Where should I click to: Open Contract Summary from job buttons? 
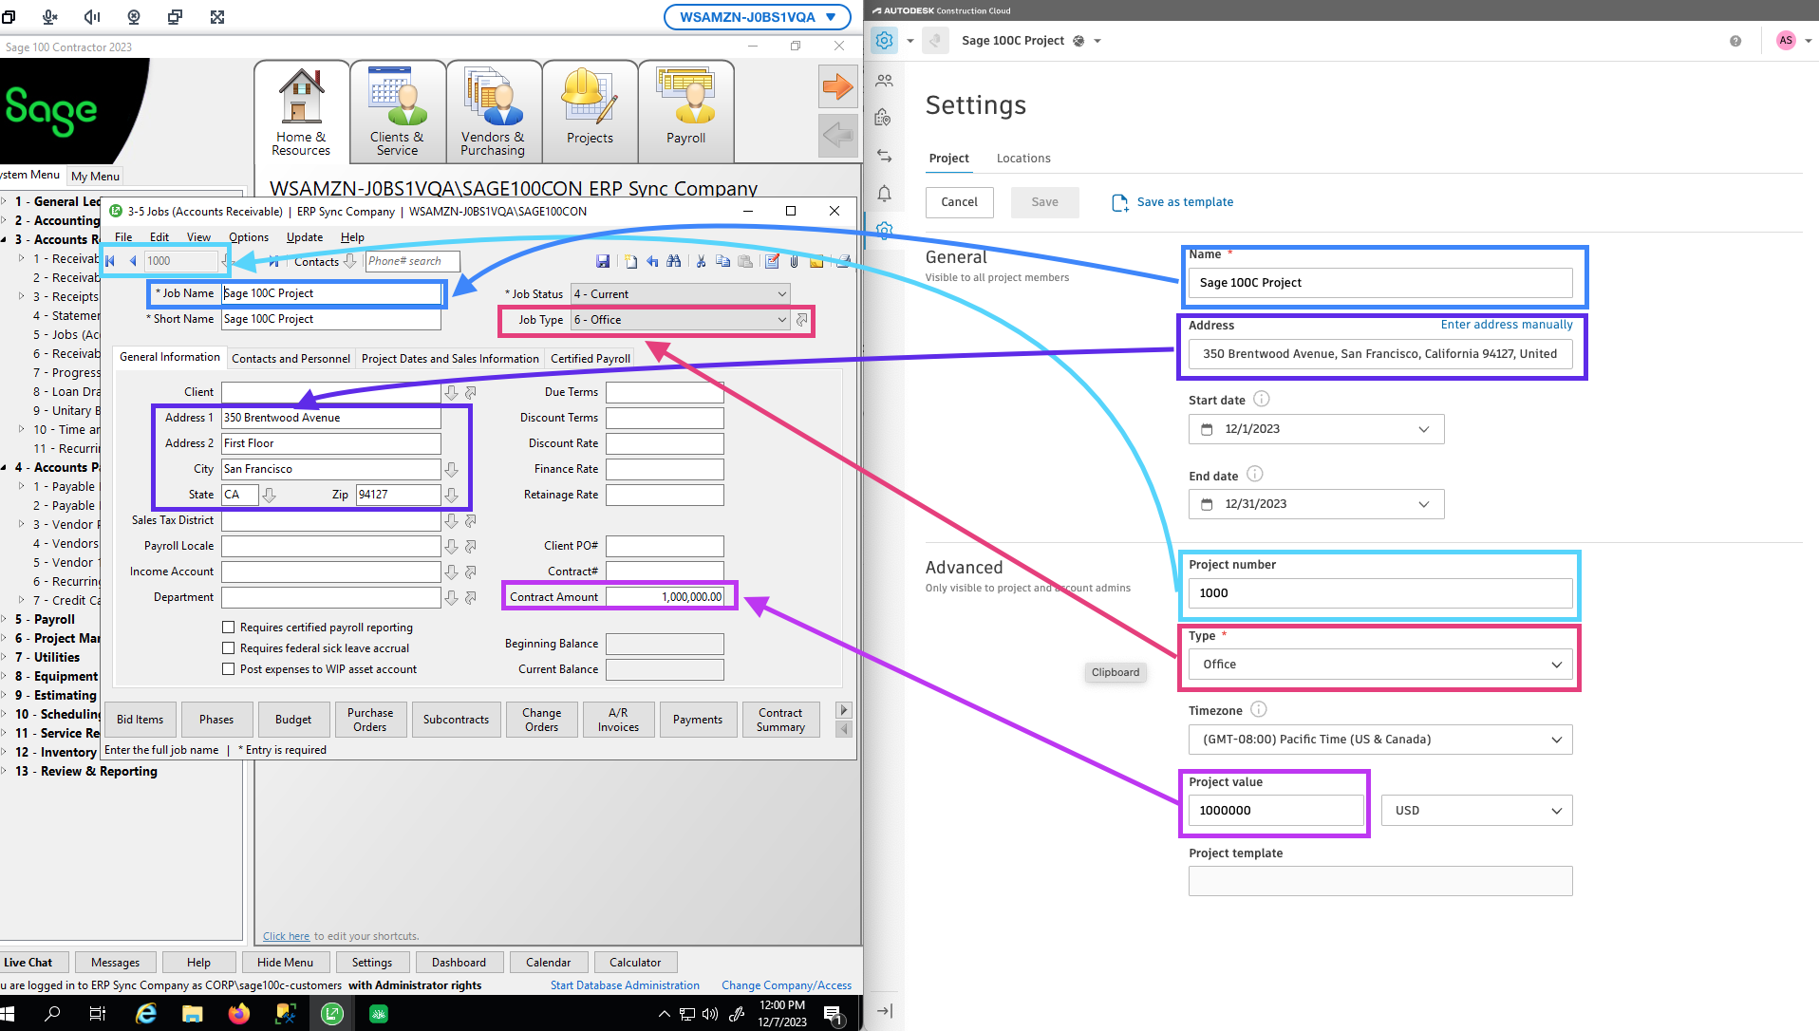coord(780,720)
